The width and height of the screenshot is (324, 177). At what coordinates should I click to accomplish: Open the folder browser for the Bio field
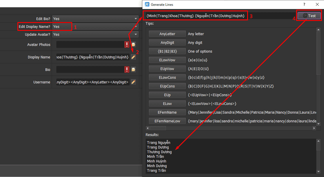(134, 69)
